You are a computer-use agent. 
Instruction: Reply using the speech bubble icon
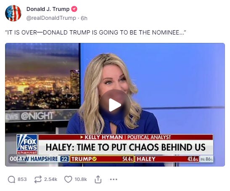[11, 179]
